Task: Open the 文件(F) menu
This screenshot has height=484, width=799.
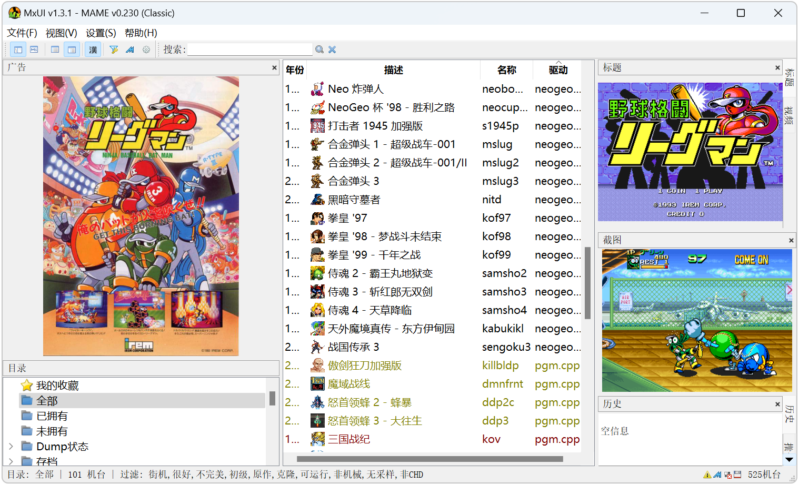Action: [x=22, y=33]
